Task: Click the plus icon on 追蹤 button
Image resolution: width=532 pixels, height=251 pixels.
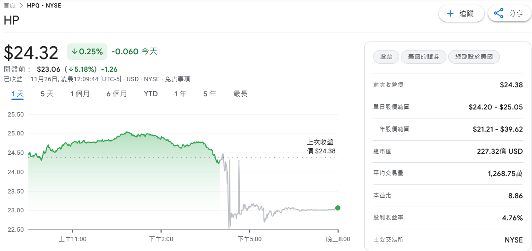Action: [x=450, y=14]
